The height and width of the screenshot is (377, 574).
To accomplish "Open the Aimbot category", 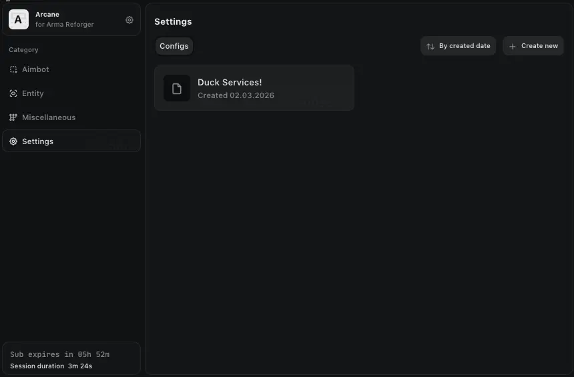I will pos(35,69).
